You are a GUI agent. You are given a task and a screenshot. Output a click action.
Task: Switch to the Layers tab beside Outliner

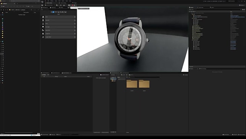click(x=212, y=7)
